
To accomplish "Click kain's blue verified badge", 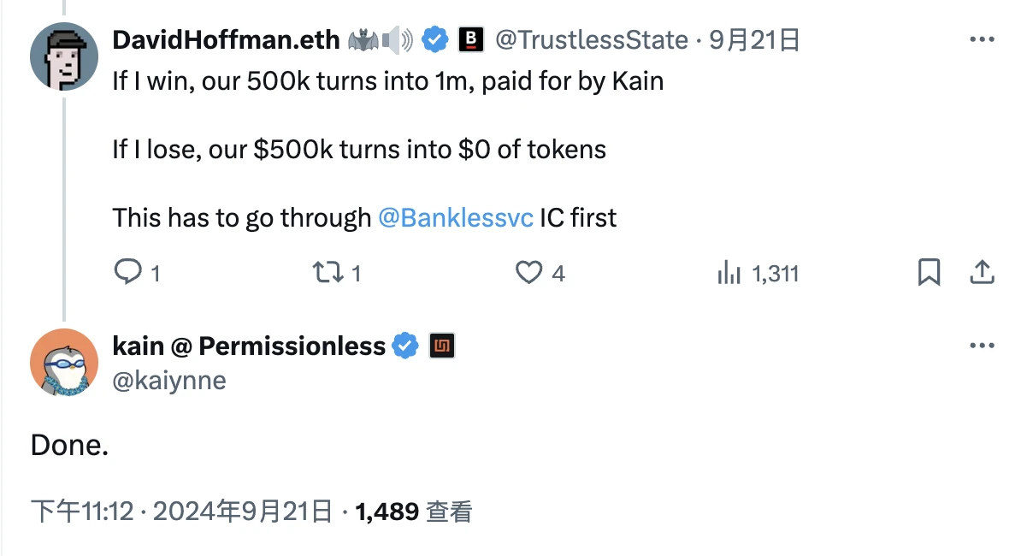I will tap(404, 346).
